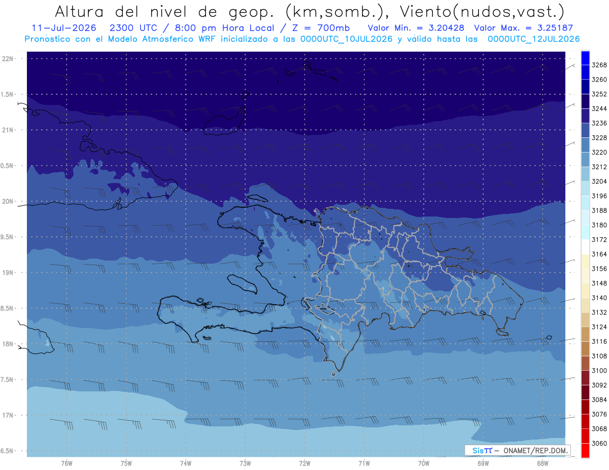Click the color scale value "3100"

click(599, 371)
